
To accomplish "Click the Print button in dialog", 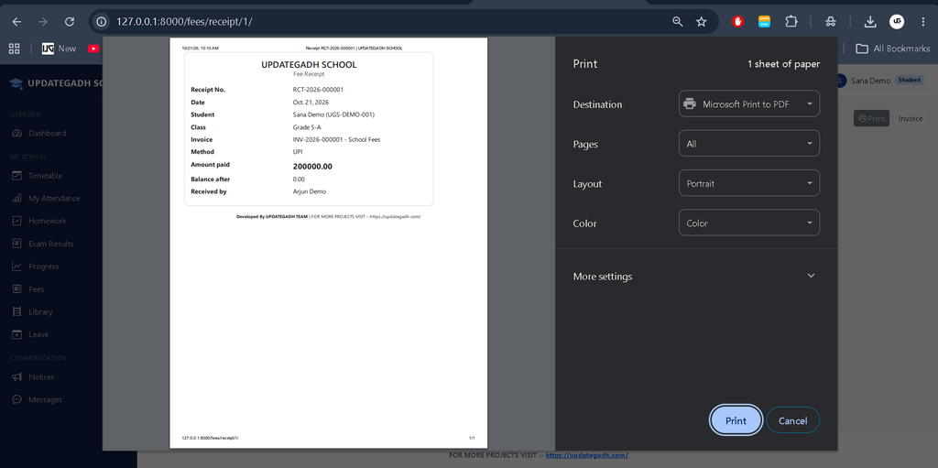I will click(736, 420).
